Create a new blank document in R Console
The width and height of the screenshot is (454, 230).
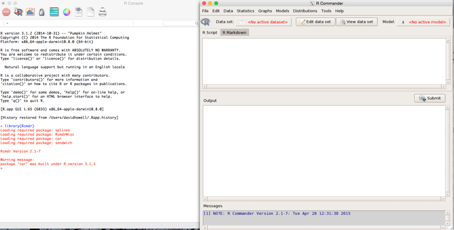[91, 12]
